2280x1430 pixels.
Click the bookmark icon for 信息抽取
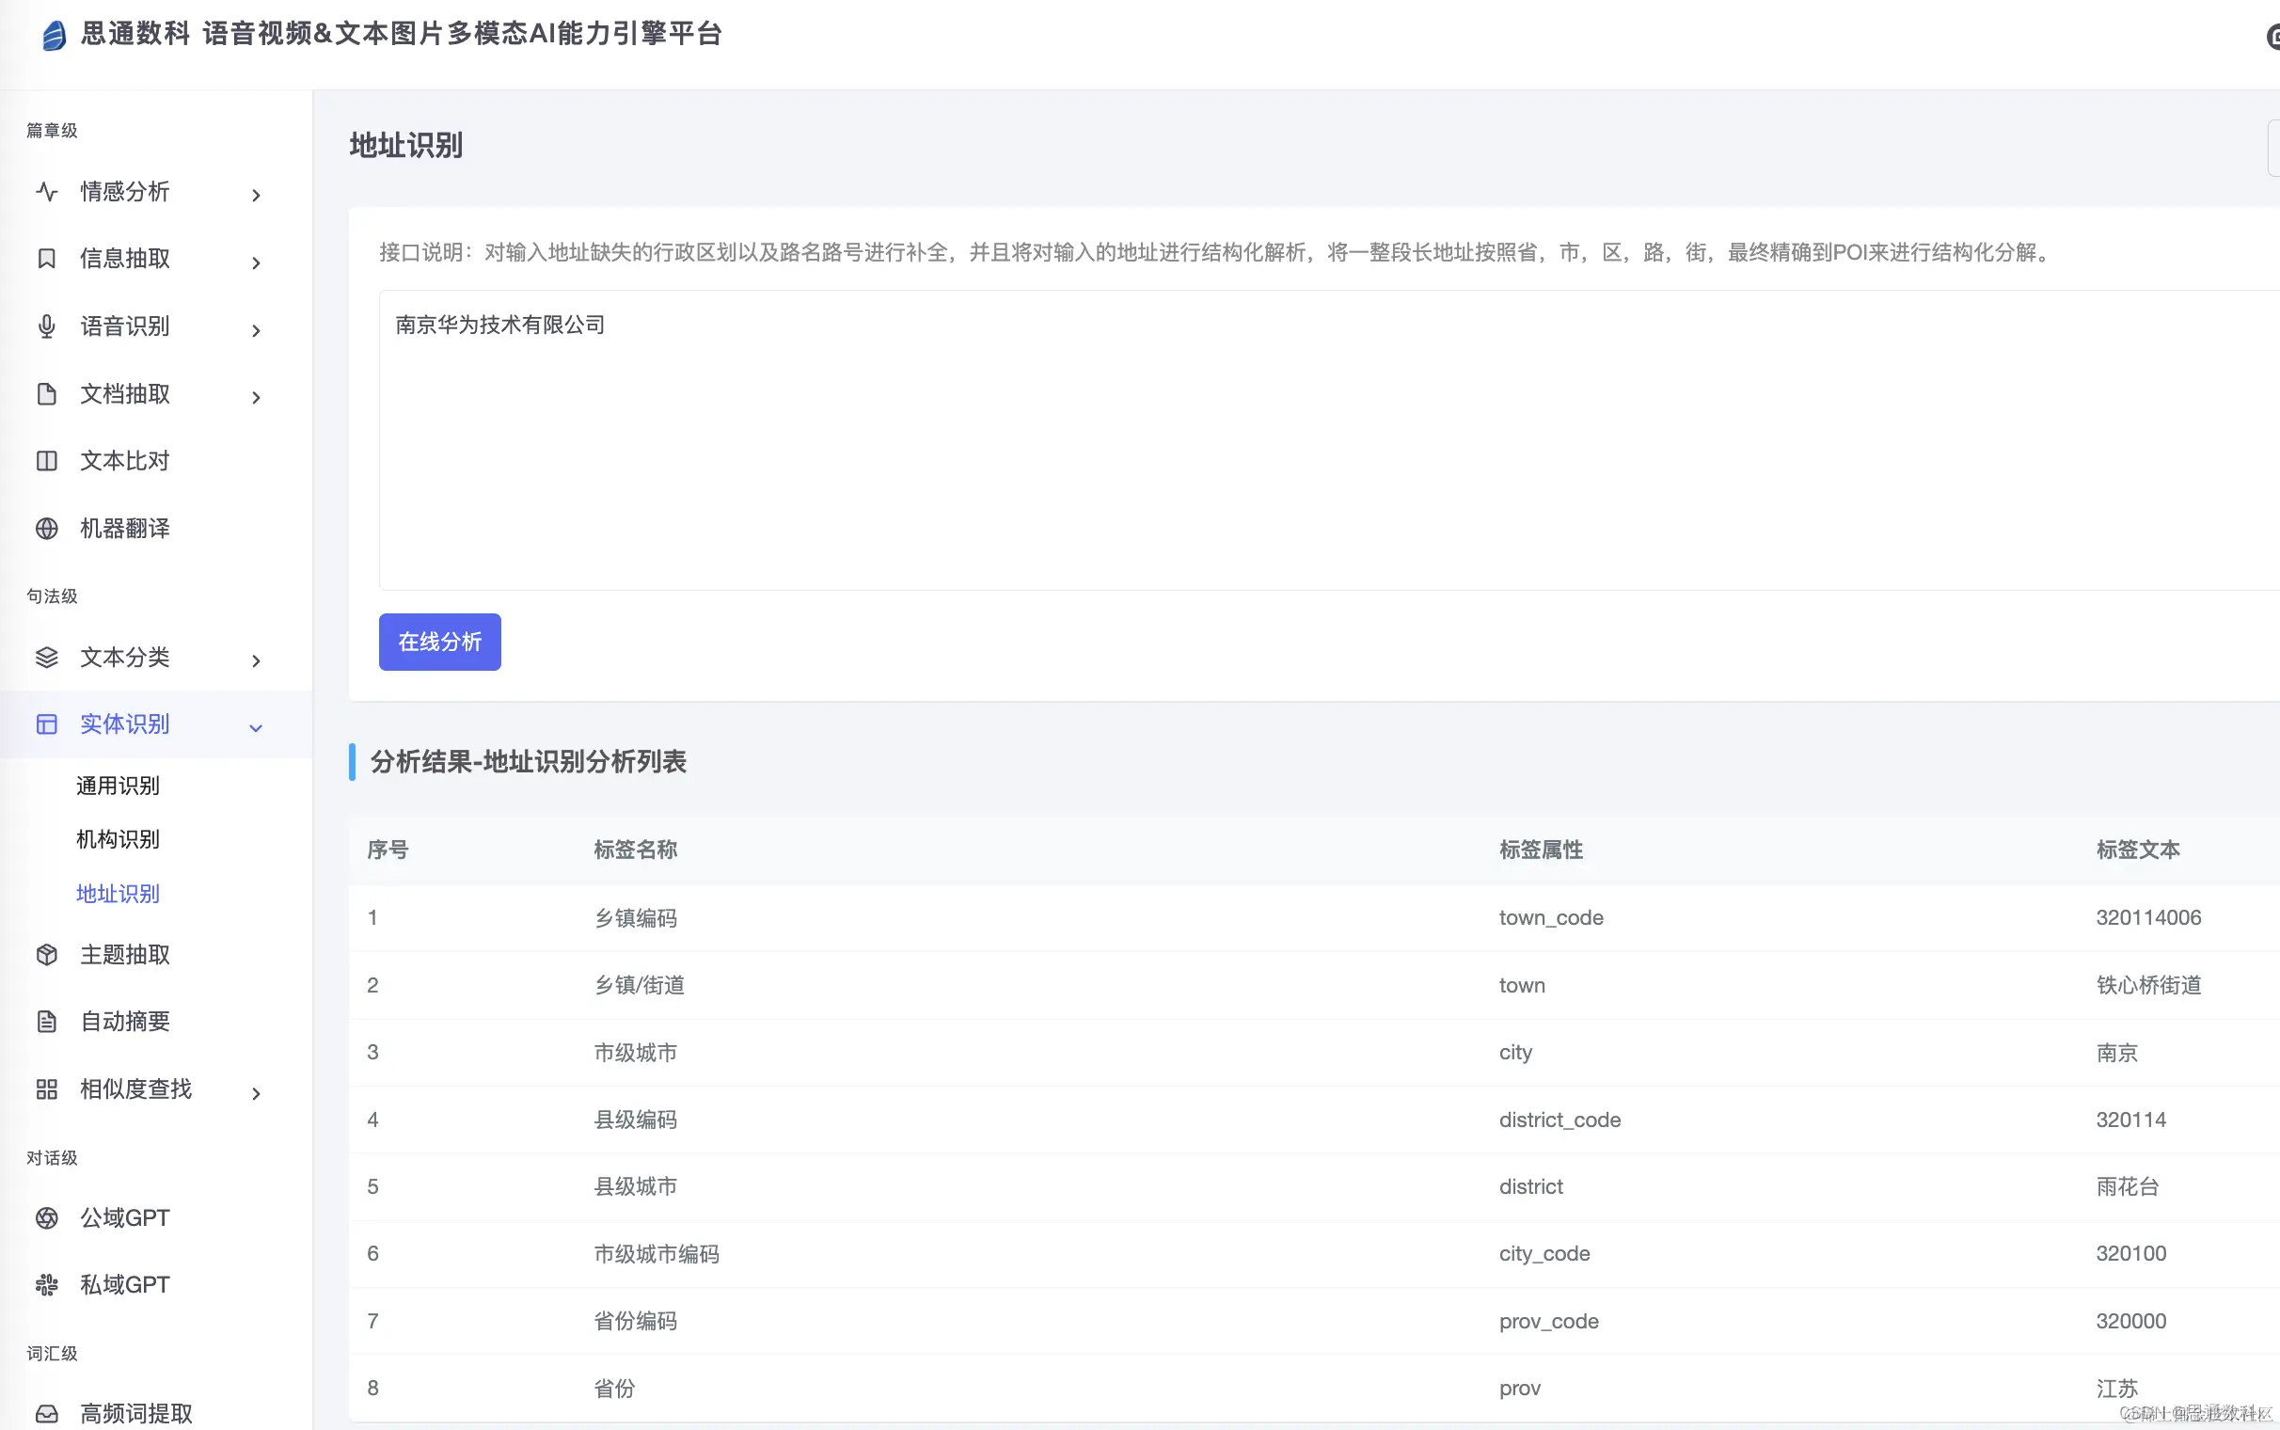(46, 259)
